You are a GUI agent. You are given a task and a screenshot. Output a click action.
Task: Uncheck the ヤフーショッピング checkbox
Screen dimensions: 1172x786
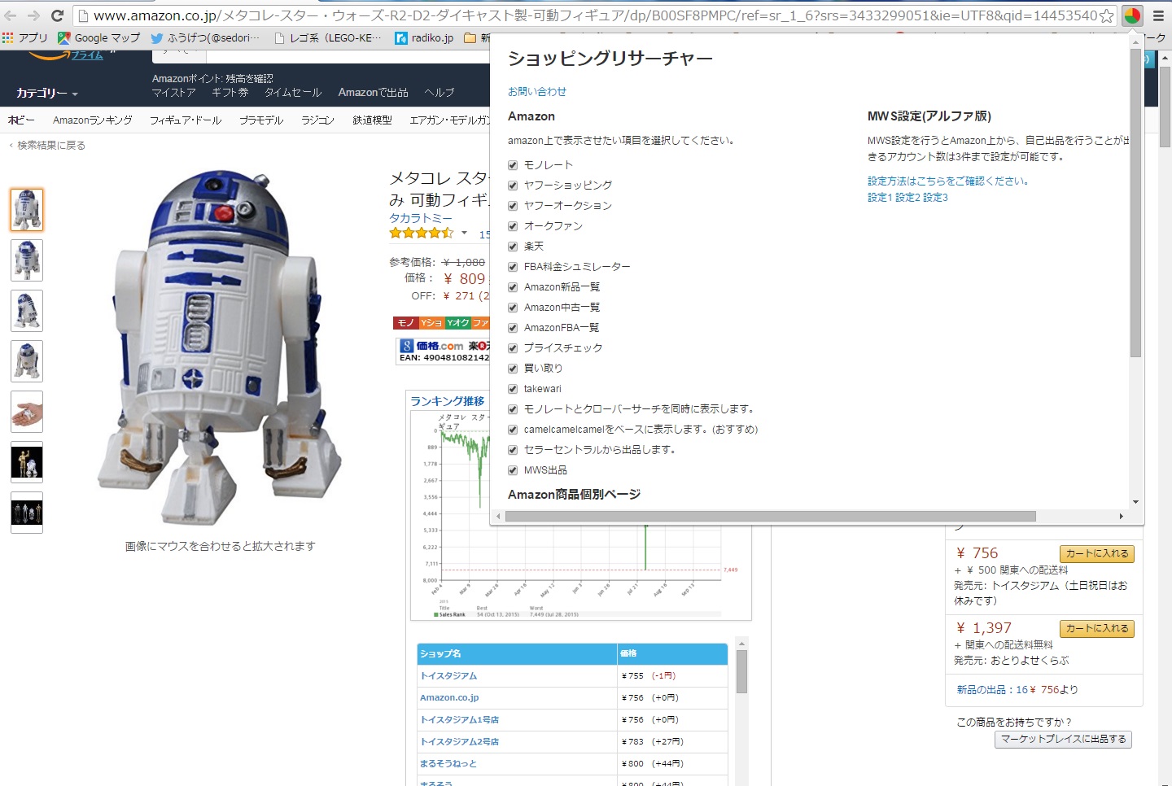[513, 186]
